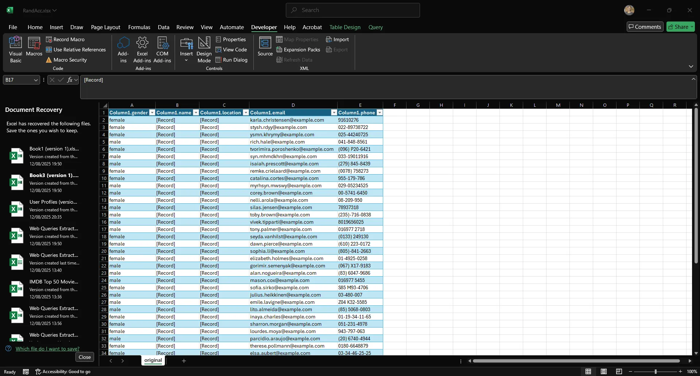The height and width of the screenshot is (376, 700).
Task: Select cell with karla.christensen@example.com
Action: [293, 120]
